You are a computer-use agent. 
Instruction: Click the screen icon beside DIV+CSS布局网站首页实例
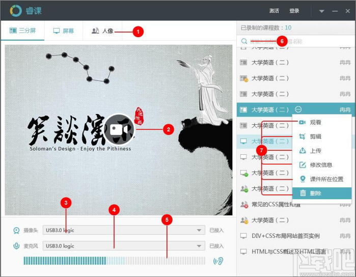point(243,236)
